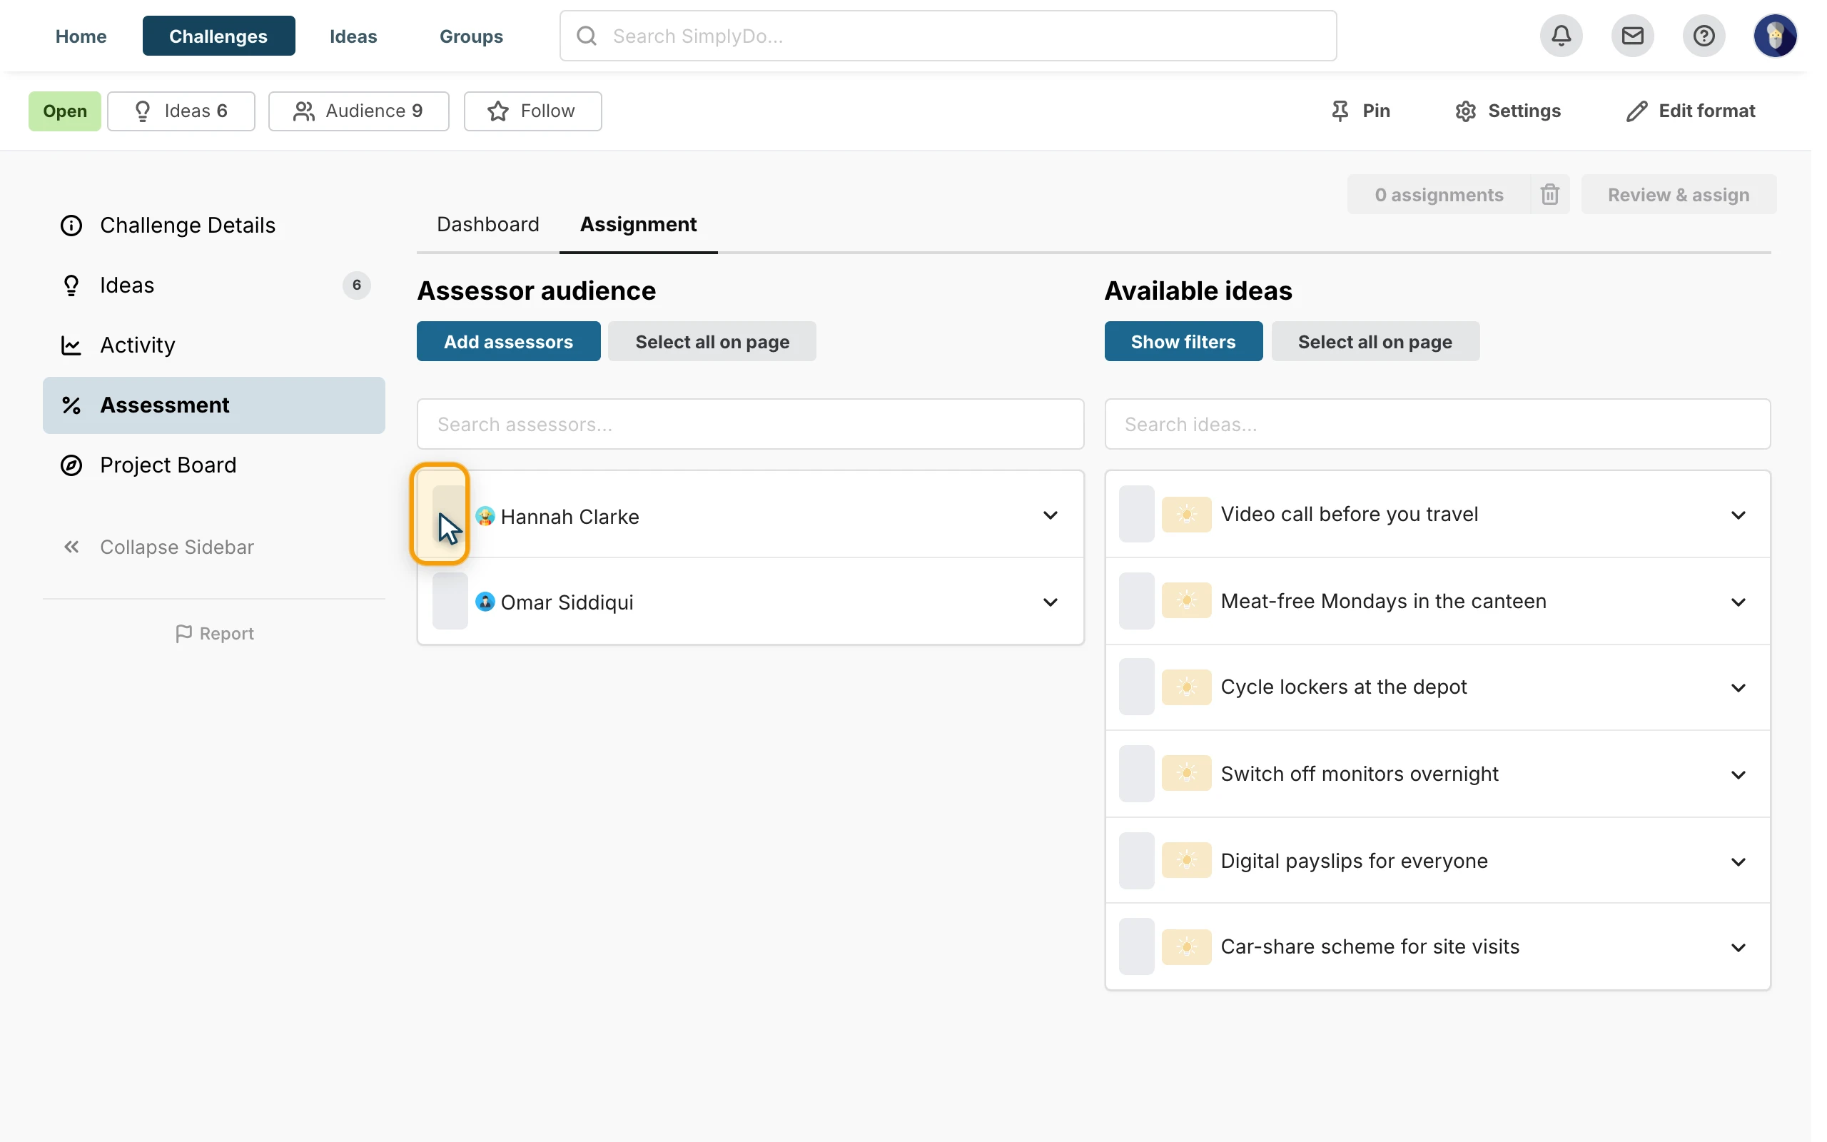Expand the Switch off monitors overnight idea
Image resolution: width=1827 pixels, height=1142 pixels.
(1738, 775)
